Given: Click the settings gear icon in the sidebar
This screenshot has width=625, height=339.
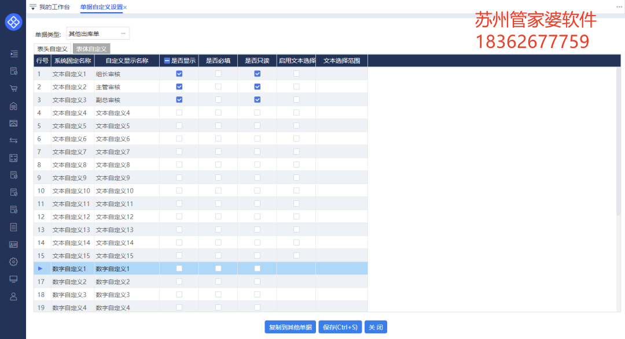Looking at the screenshot, I should point(13,261).
